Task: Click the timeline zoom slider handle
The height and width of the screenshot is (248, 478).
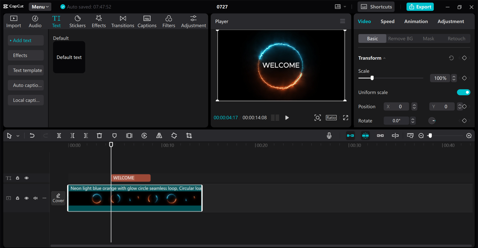Action: [x=430, y=136]
